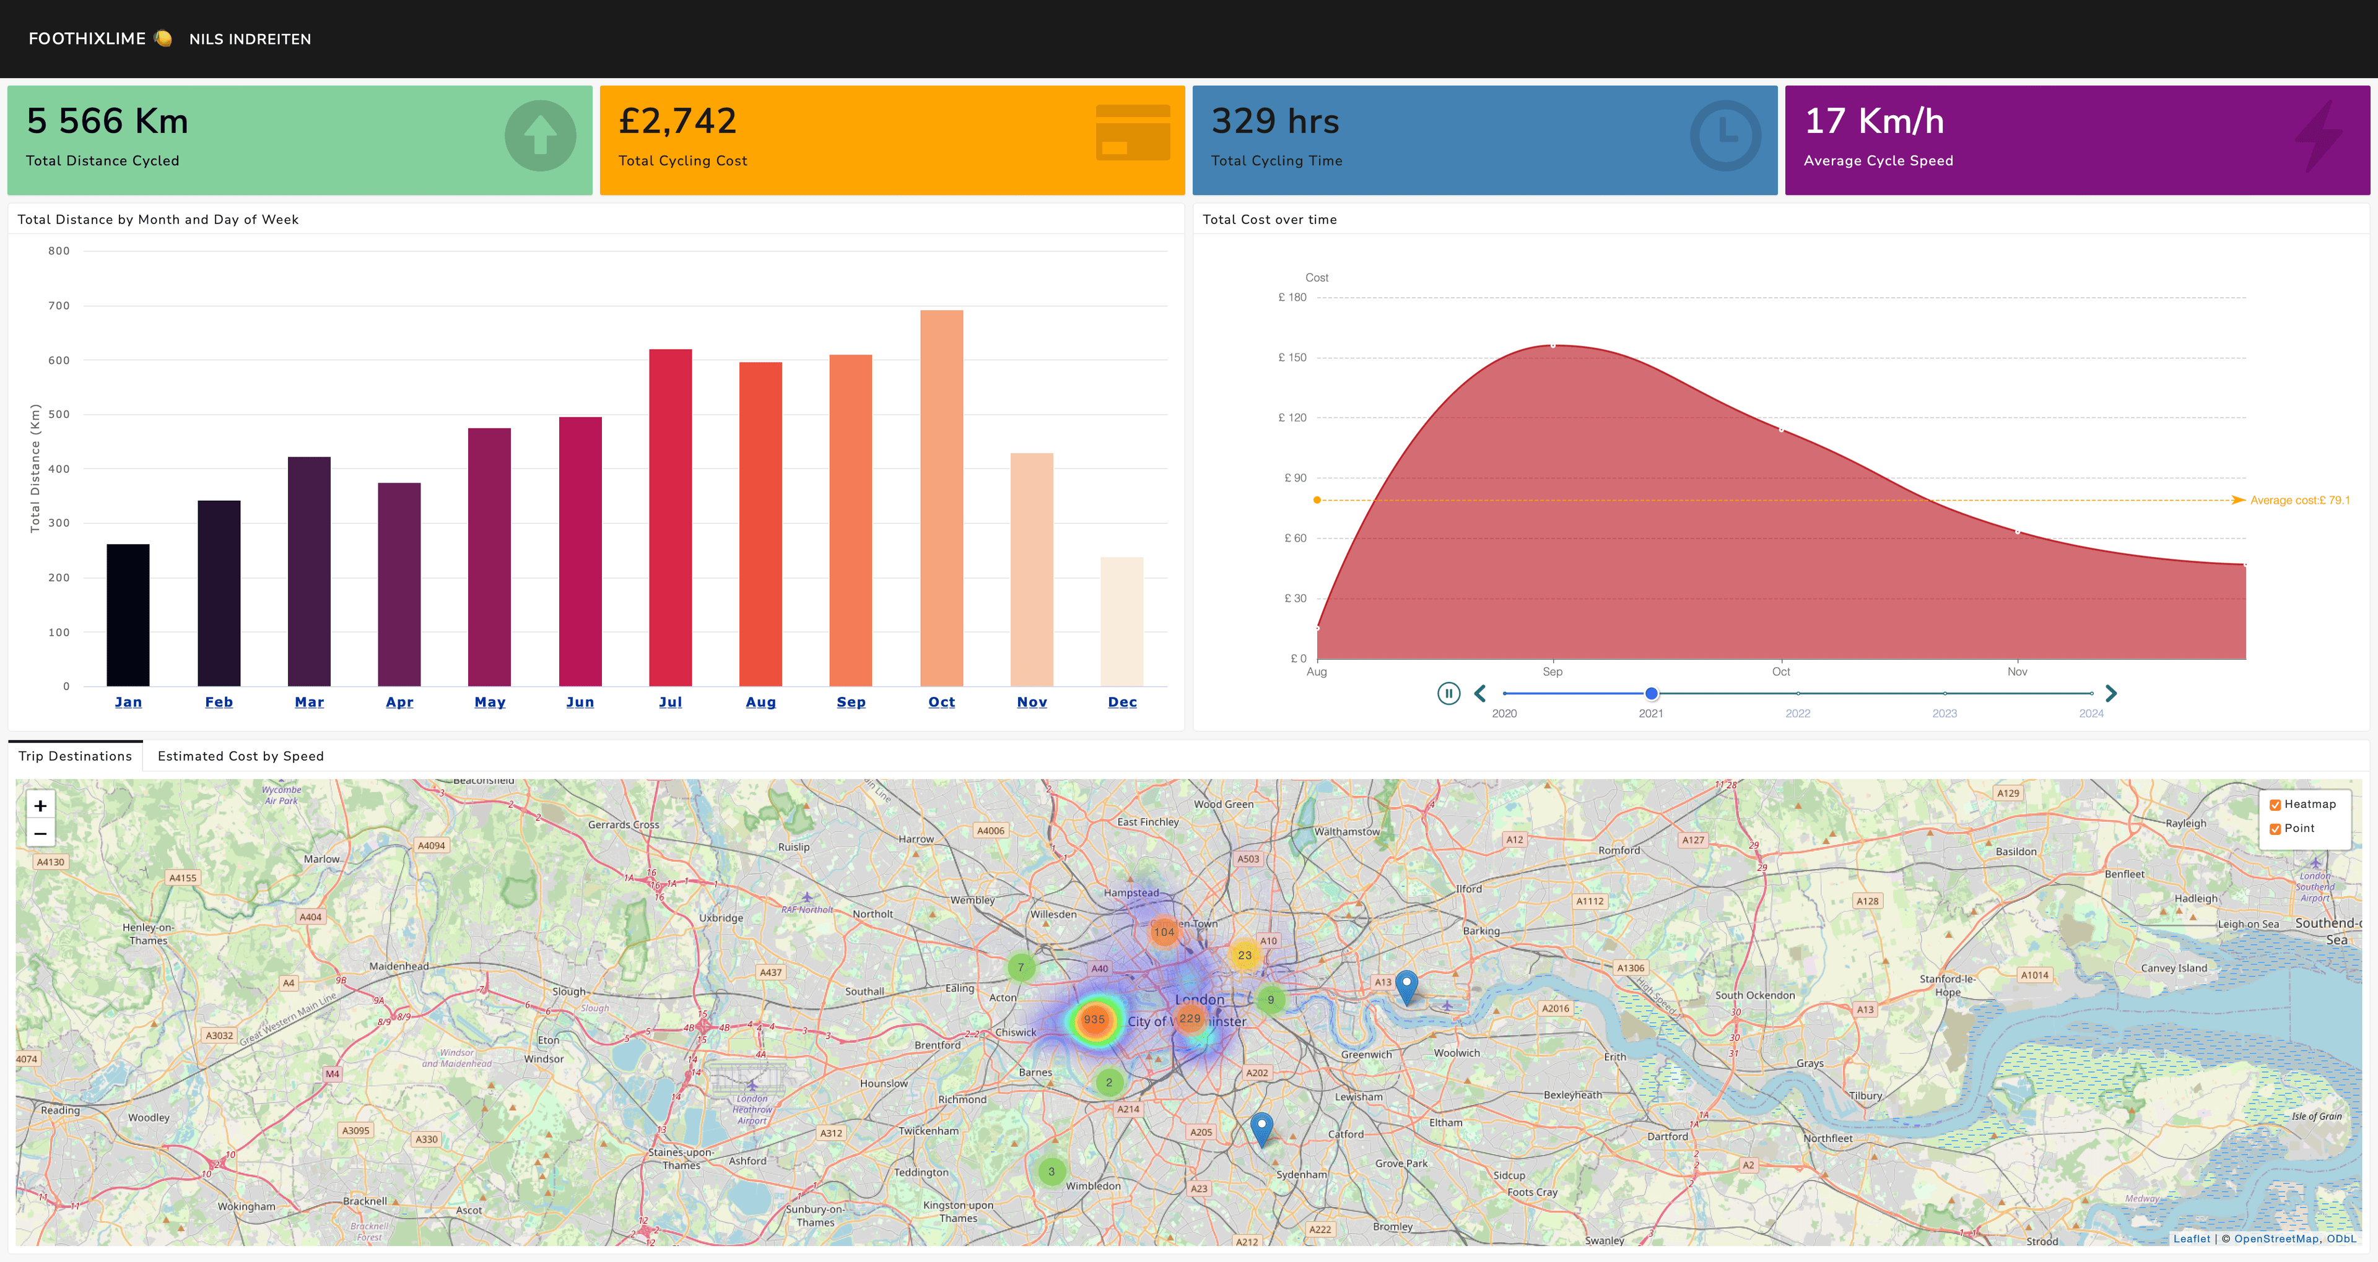Screen dimensions: 2378x1262
Task: Switch to the Estimated Cost by Speed tab
Action: point(239,756)
